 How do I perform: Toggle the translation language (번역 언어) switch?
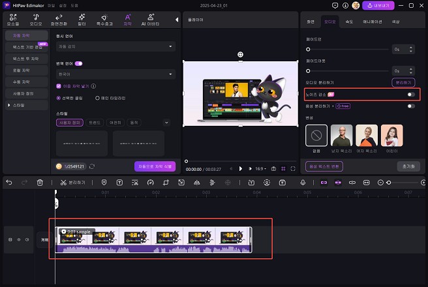[78, 63]
